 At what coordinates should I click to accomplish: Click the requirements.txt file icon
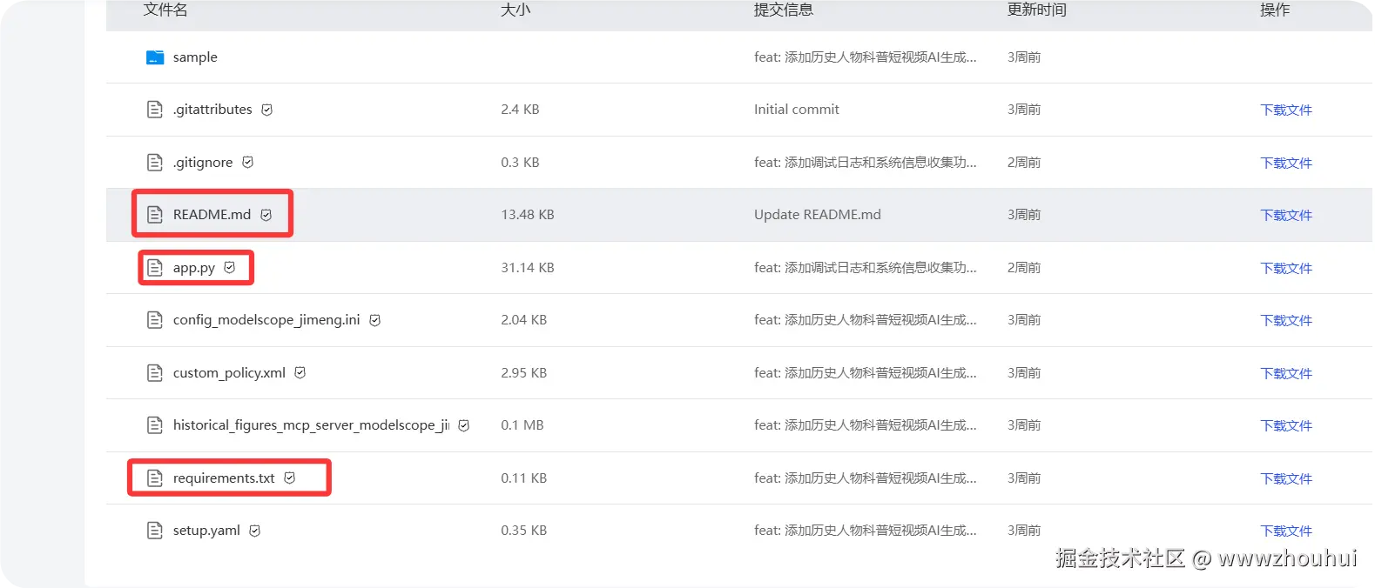point(155,478)
